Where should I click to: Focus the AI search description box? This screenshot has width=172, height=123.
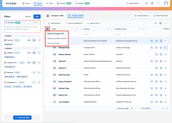click(x=22, y=28)
